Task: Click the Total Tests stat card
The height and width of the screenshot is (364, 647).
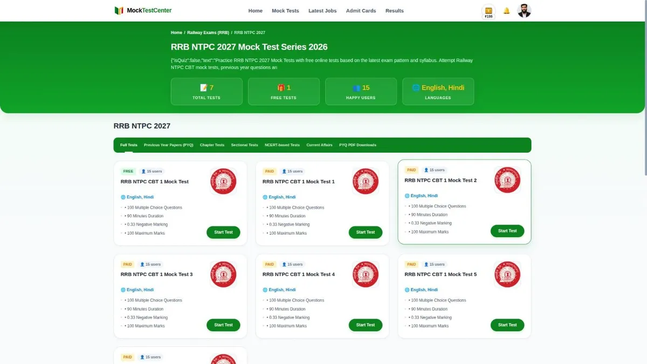Action: pos(207,91)
